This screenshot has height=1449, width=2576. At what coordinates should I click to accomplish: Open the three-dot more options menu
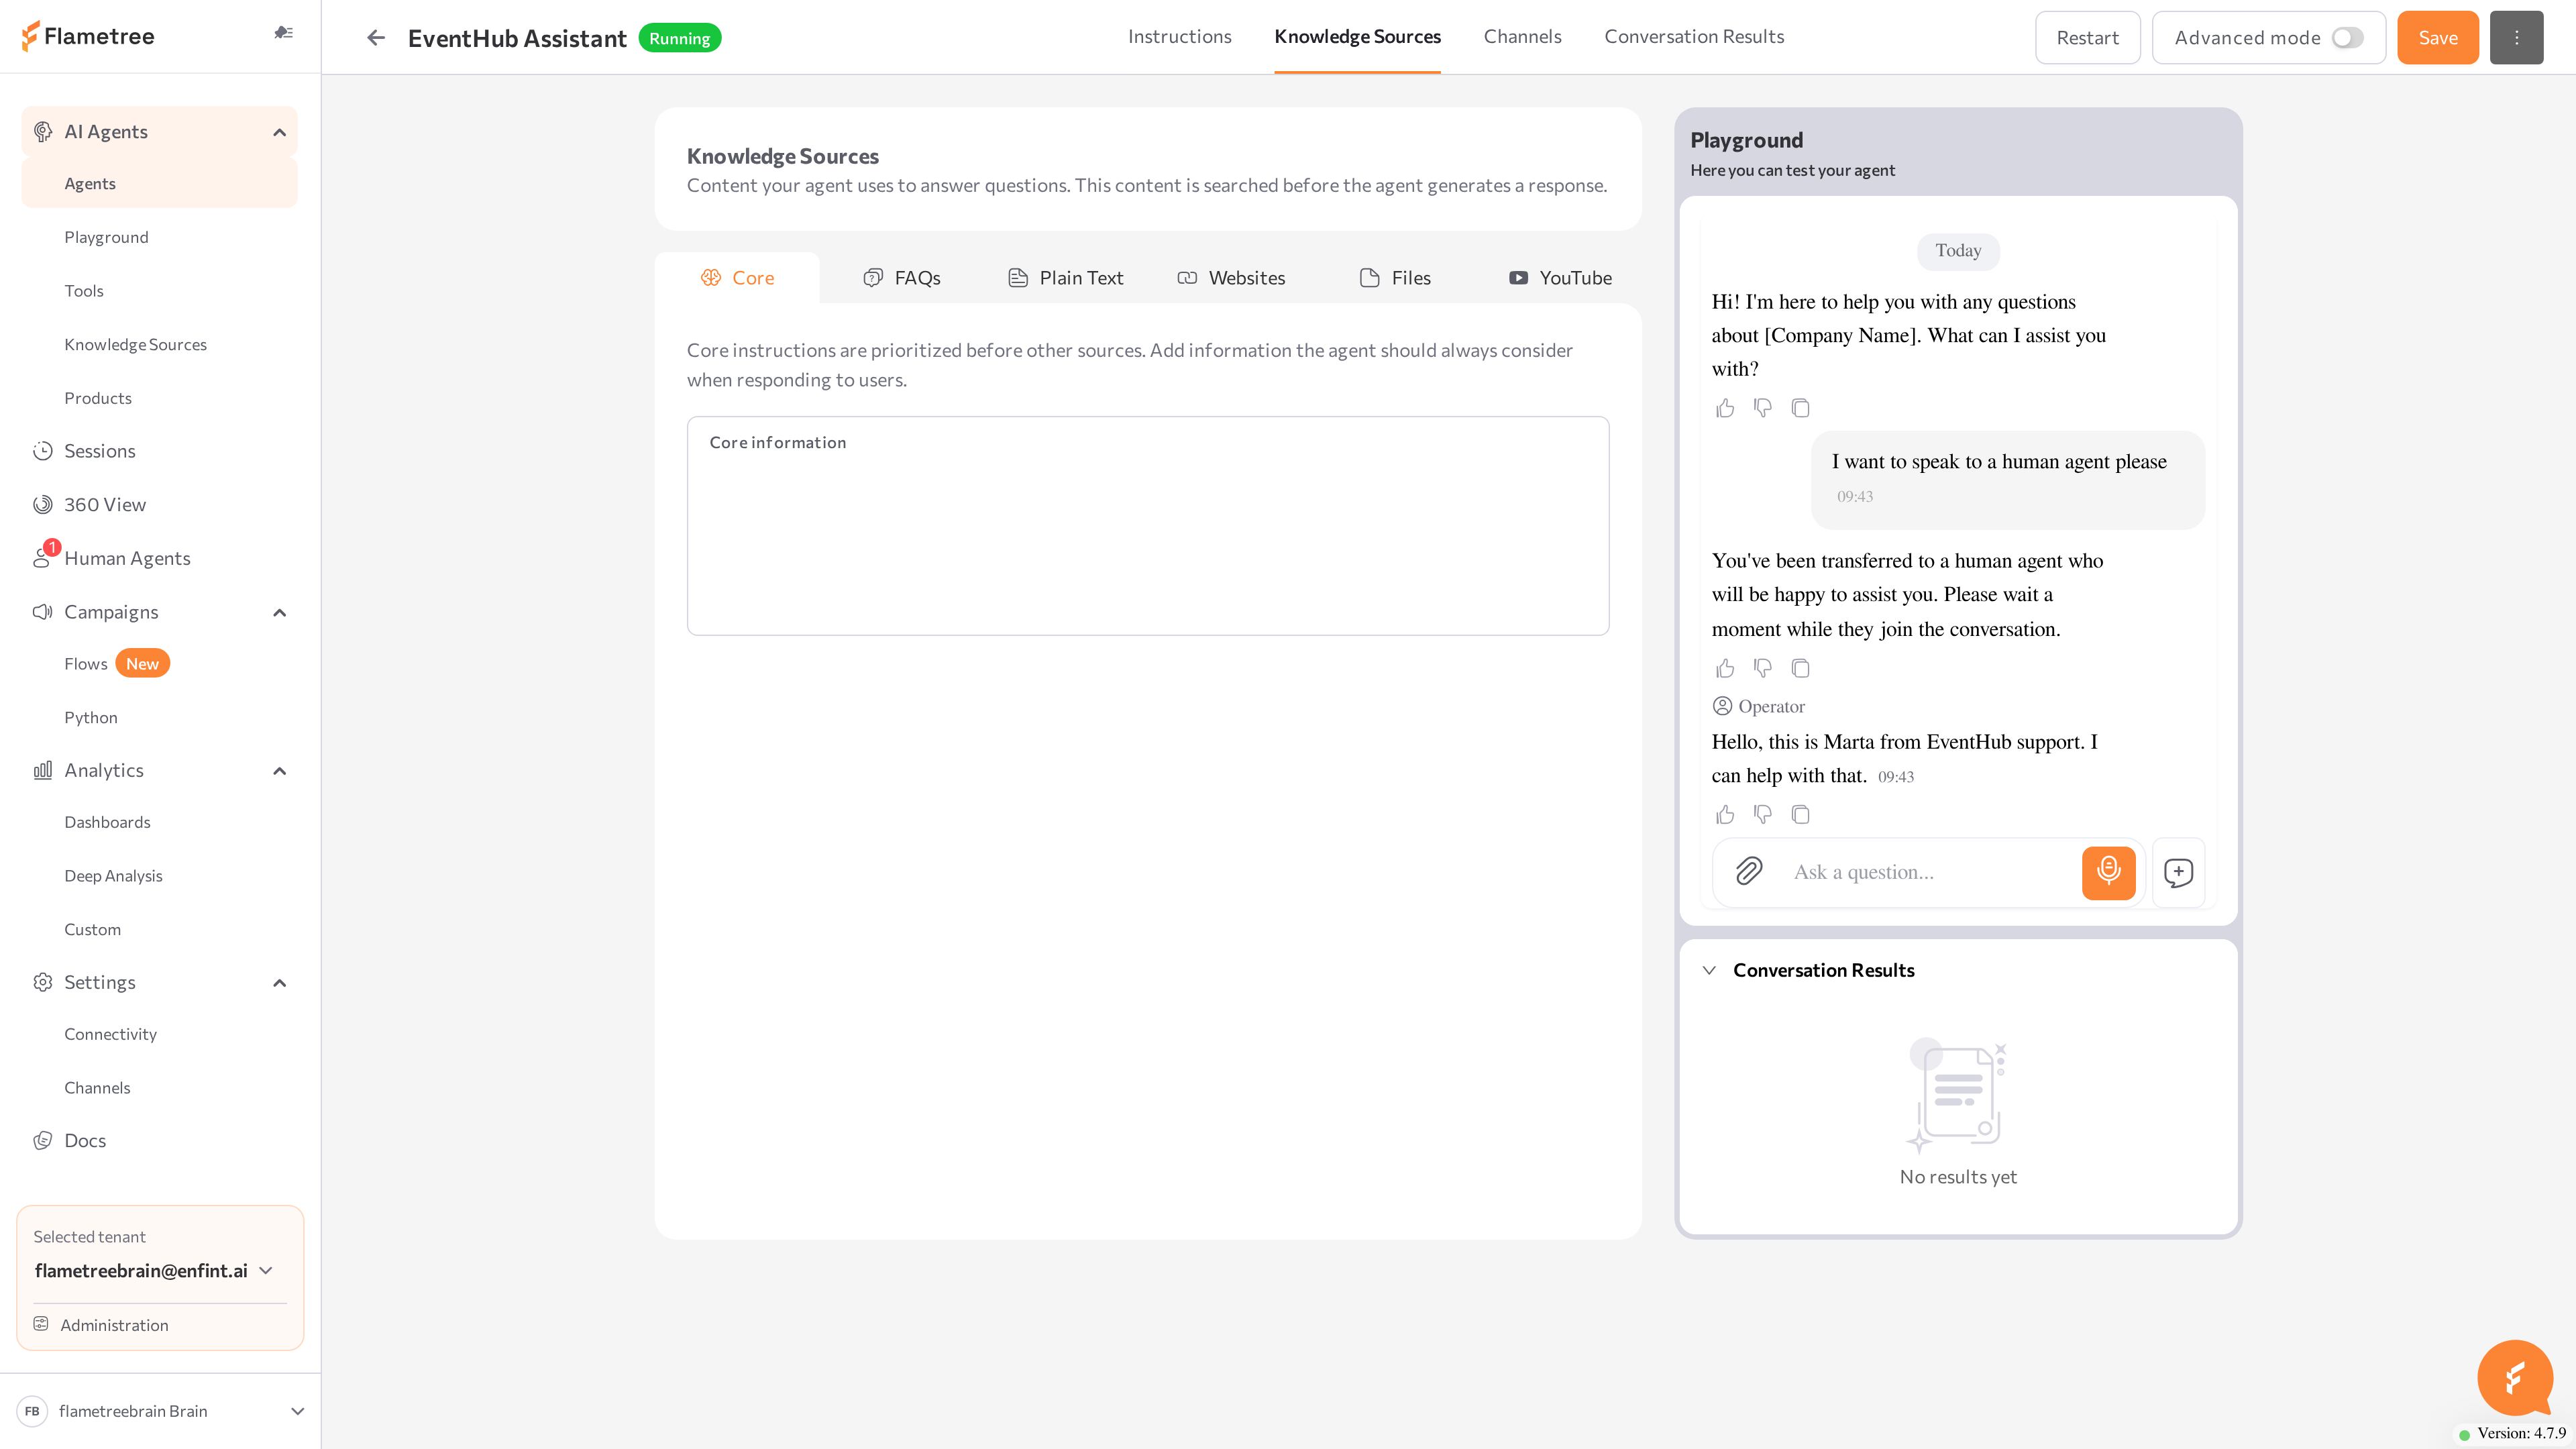coord(2516,38)
